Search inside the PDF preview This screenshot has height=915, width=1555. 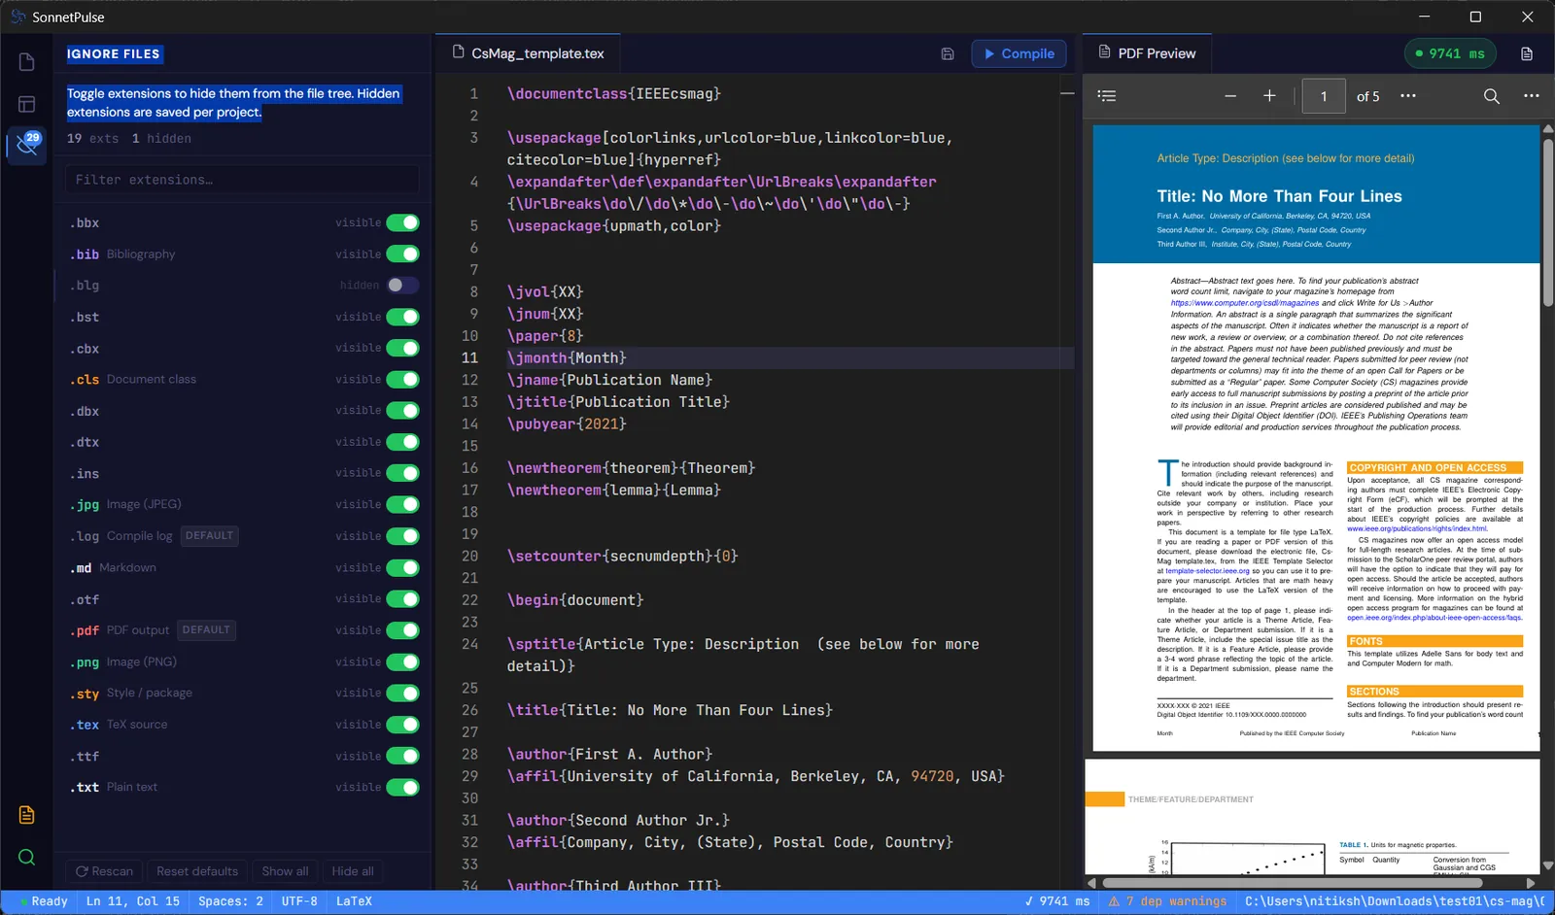click(1492, 96)
